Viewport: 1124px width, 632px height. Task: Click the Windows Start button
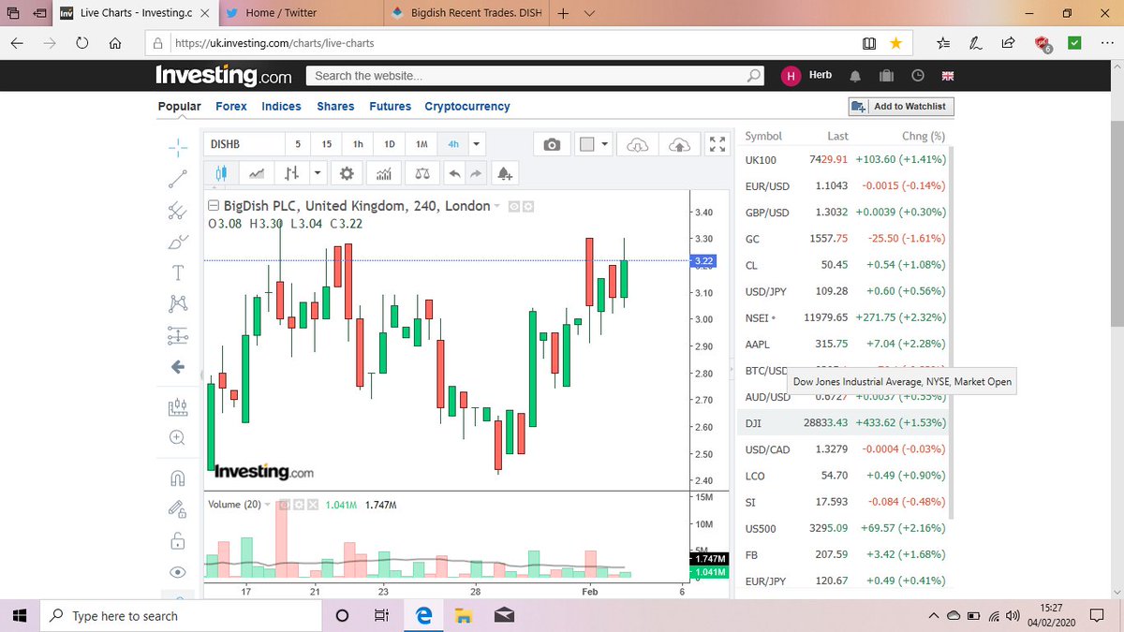tap(21, 615)
